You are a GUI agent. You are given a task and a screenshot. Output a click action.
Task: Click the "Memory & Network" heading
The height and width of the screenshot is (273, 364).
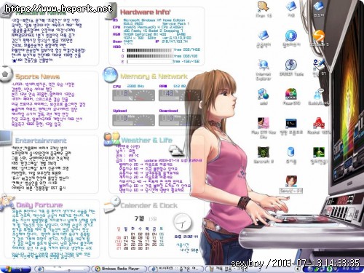pos(154,76)
